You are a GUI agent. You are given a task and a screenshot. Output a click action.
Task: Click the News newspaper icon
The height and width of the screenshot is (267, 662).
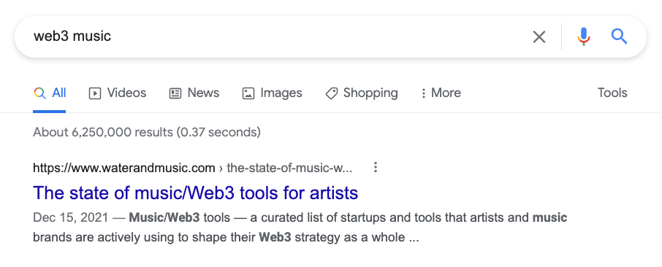175,93
